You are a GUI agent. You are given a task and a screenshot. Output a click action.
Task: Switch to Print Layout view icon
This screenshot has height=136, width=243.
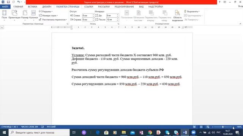click(x=201, y=127)
